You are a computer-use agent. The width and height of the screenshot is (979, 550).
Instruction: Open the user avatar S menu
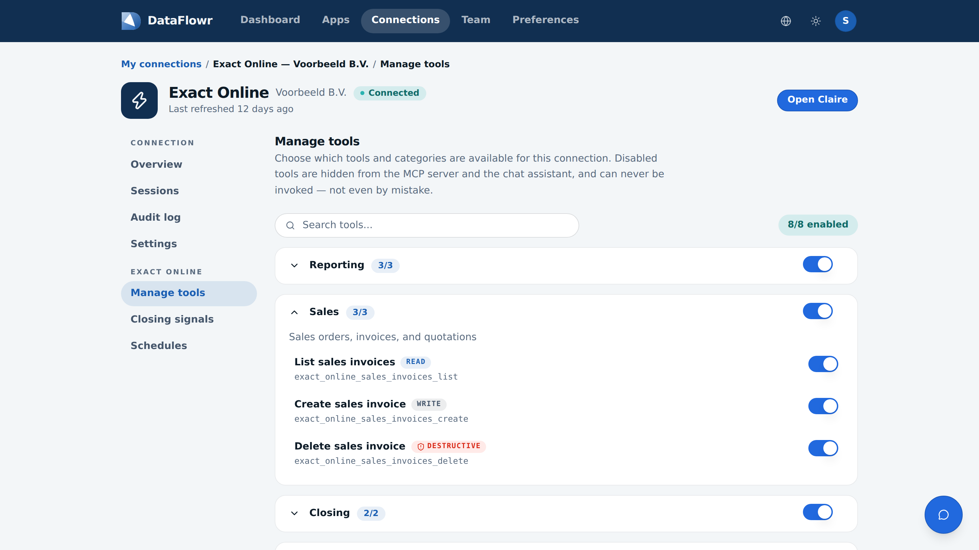845,21
